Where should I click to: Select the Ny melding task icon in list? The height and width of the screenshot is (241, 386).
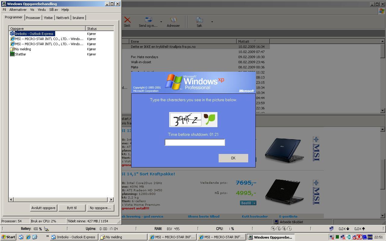point(12,49)
